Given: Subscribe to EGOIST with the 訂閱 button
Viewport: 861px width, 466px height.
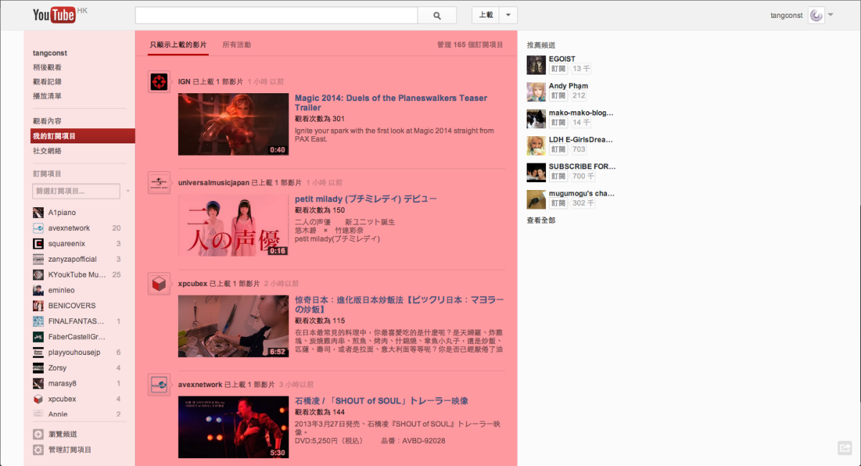Looking at the screenshot, I should (558, 68).
